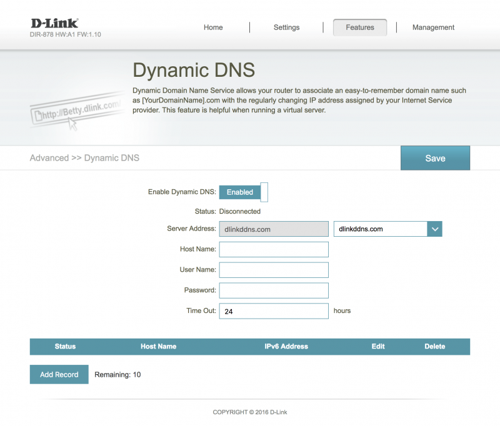Image resolution: width=500 pixels, height=426 pixels.
Task: Focus the User Name input field
Action: coord(274,270)
